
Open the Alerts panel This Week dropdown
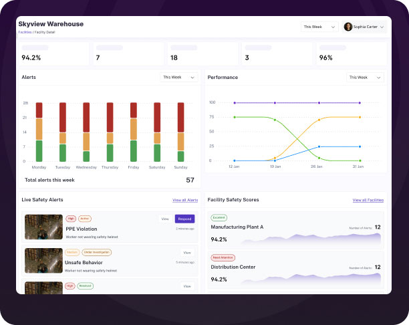179,78
